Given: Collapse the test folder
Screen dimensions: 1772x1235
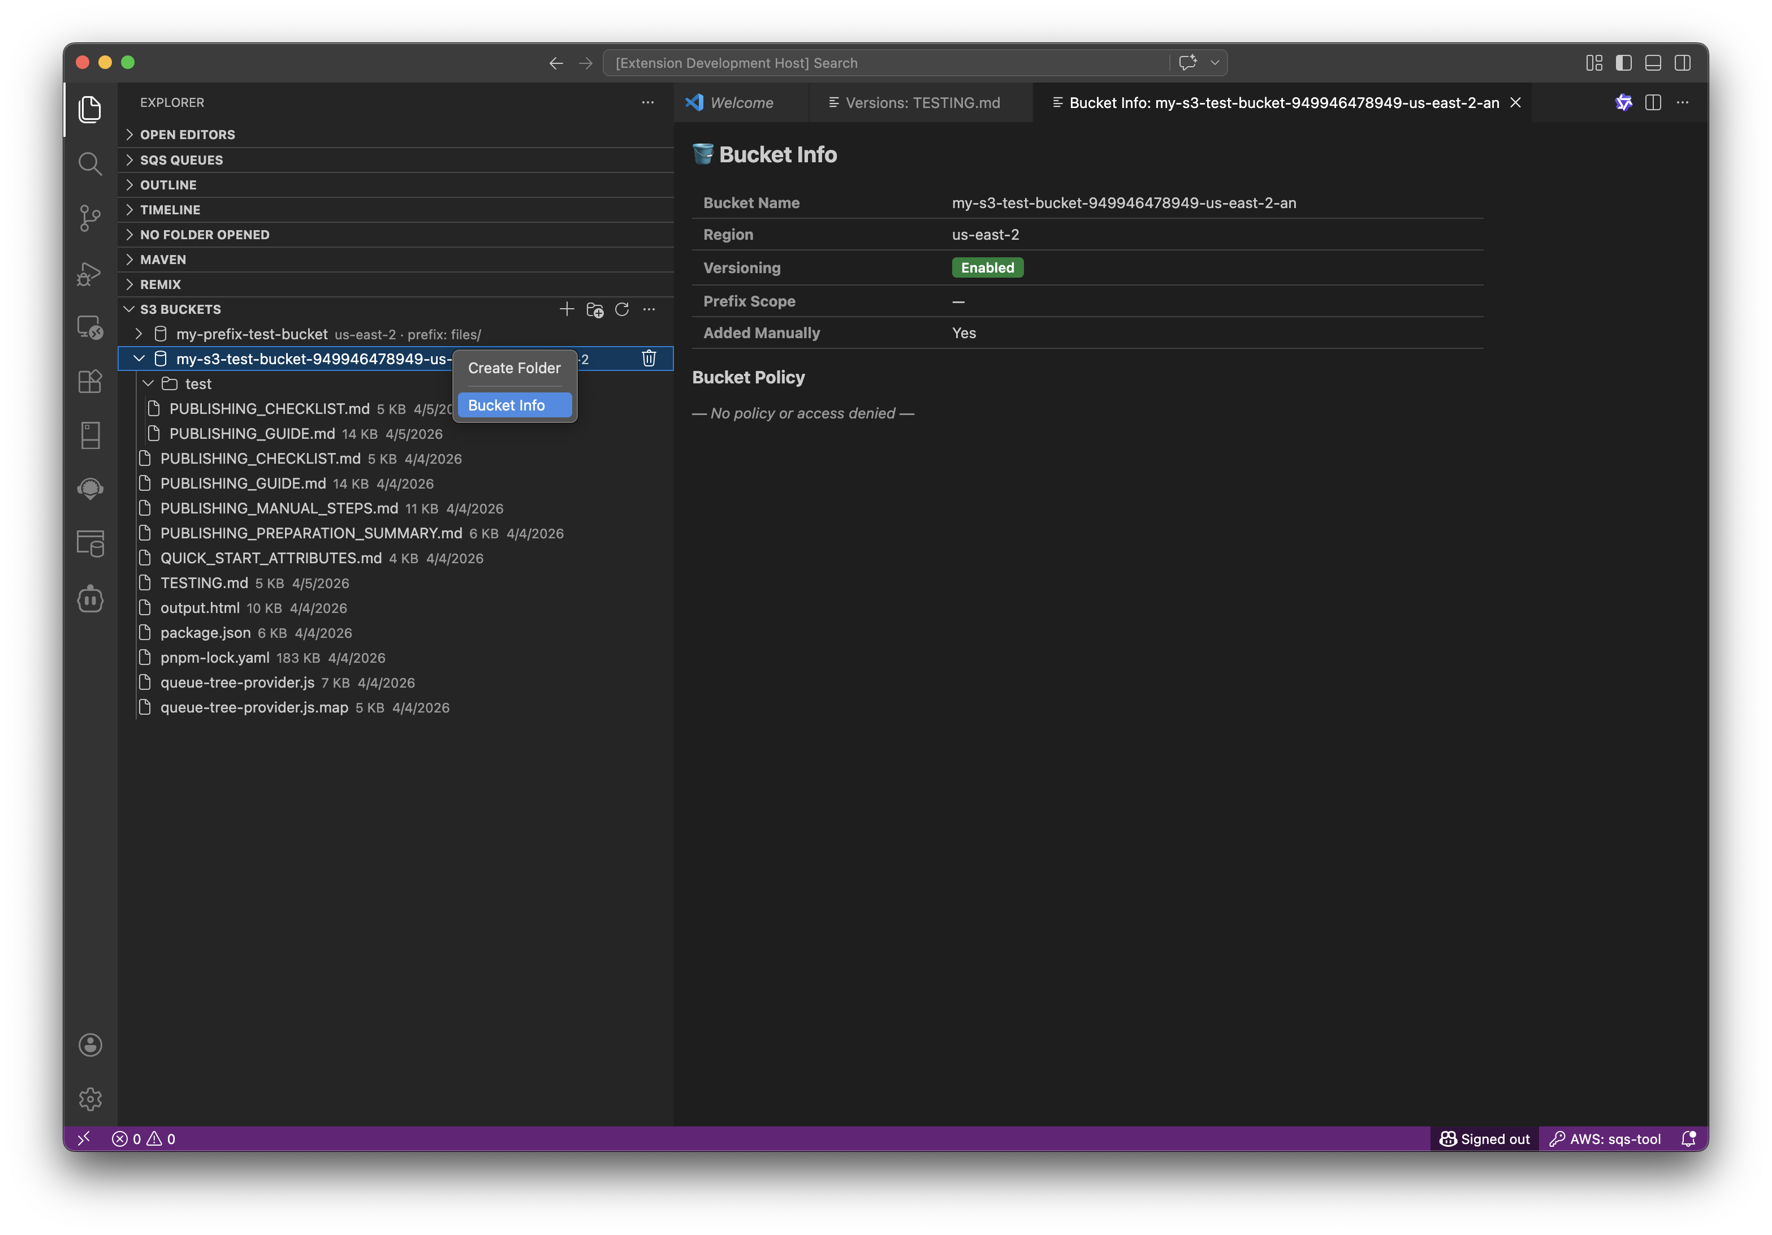Looking at the screenshot, I should click(x=148, y=383).
